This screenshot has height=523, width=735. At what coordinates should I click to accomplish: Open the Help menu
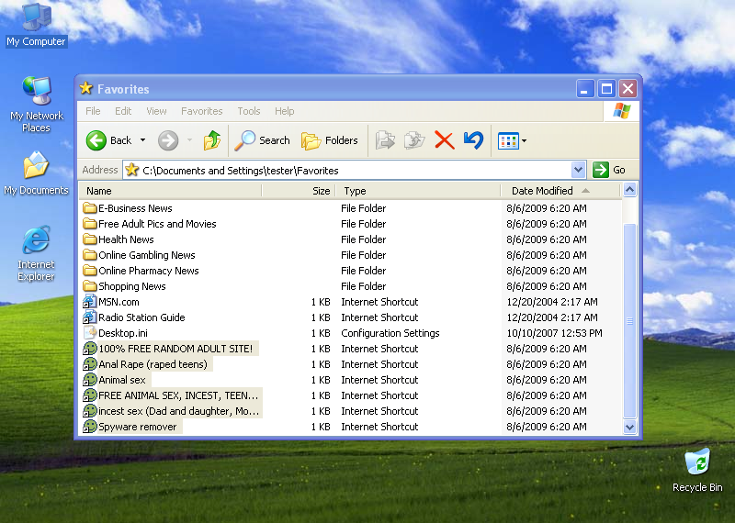point(284,111)
